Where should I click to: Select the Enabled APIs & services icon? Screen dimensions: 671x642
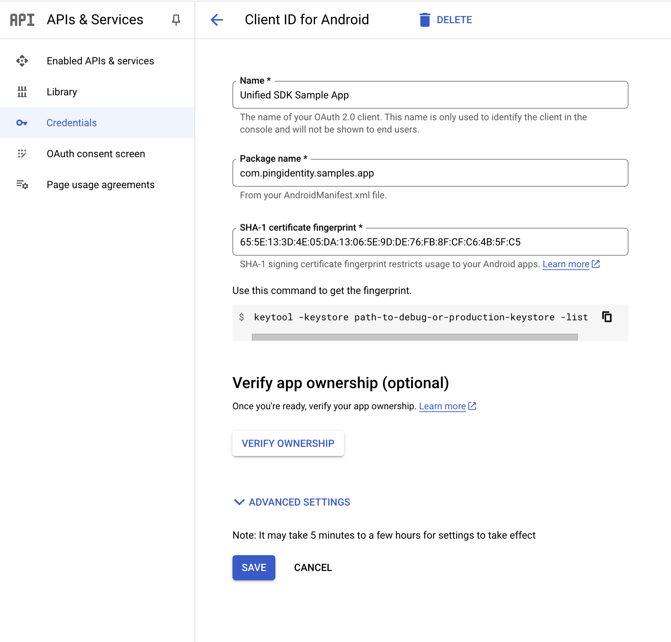tap(22, 61)
